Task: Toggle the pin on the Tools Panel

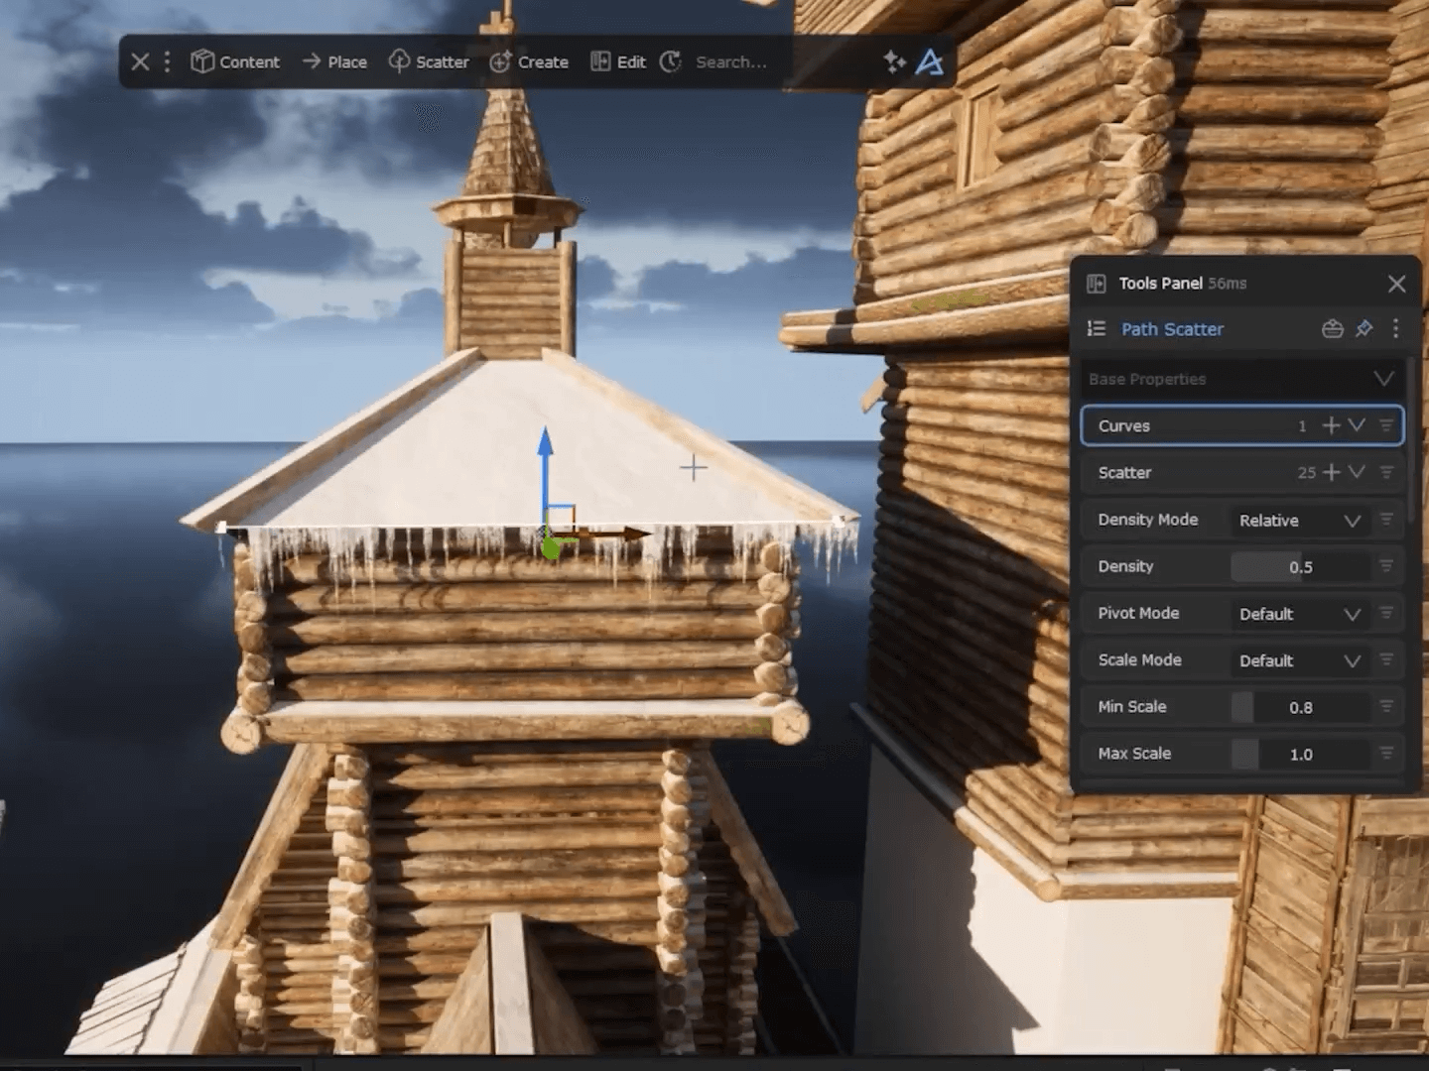Action: point(1364,329)
